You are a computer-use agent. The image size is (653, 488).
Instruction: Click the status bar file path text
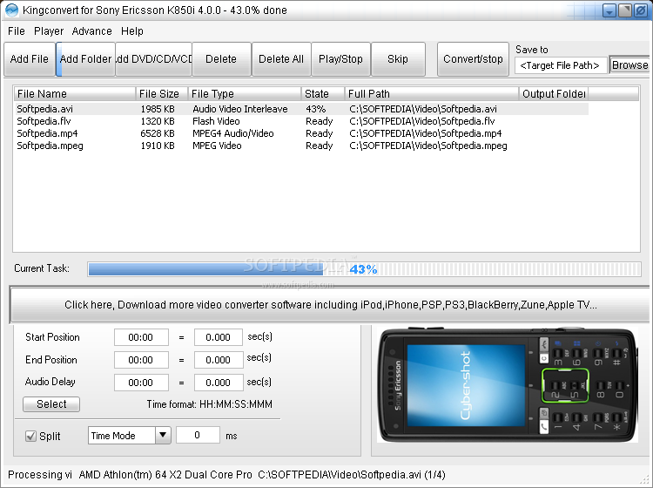[352, 475]
